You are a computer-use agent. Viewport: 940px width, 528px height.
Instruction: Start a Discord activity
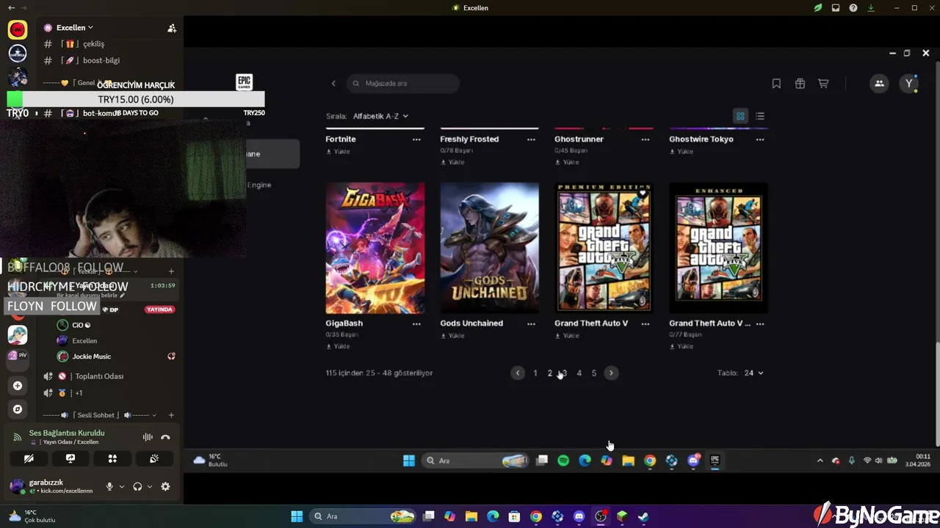[112, 458]
